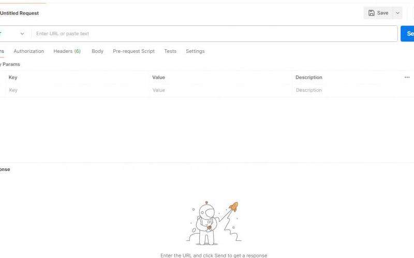The width and height of the screenshot is (414, 258).
Task: Click the bold Description column header
Action: click(308, 77)
